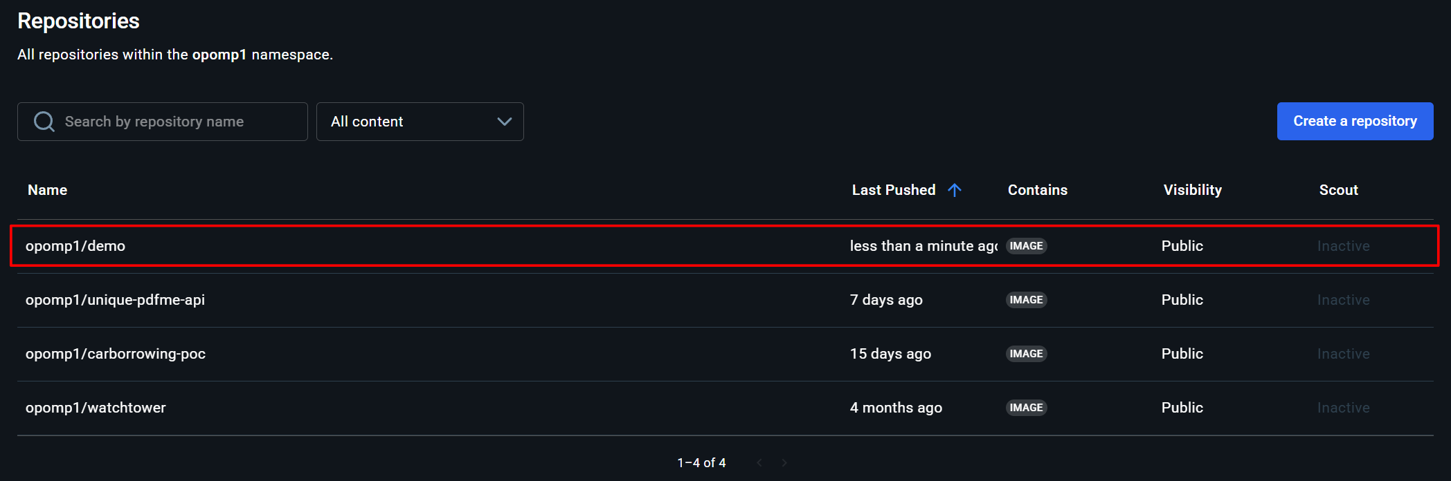
Task: Open the opomp1/demo repository
Action: click(x=75, y=246)
